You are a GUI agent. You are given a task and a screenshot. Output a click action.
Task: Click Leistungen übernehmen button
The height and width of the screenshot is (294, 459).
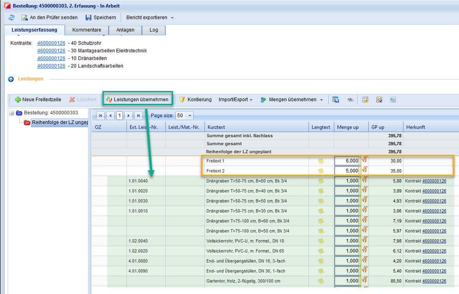click(x=137, y=100)
